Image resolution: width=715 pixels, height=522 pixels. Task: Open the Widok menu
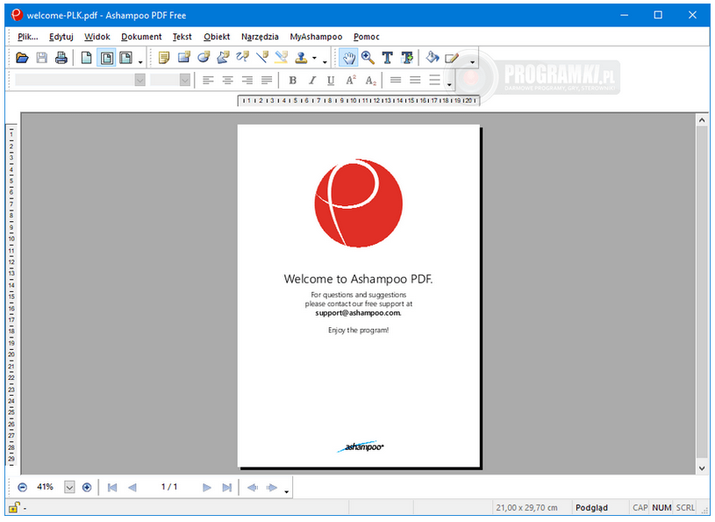pyautogui.click(x=97, y=37)
